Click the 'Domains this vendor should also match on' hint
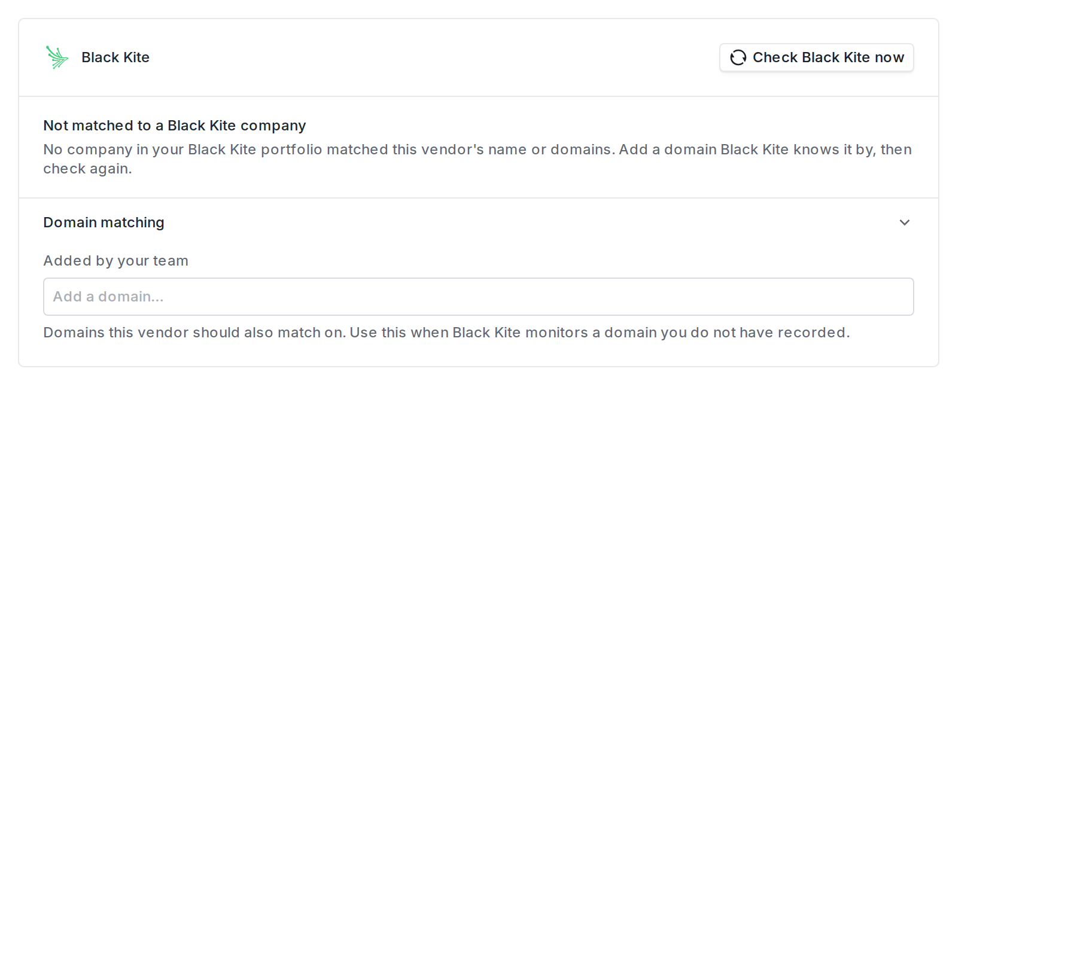1077x957 pixels. [x=446, y=333]
